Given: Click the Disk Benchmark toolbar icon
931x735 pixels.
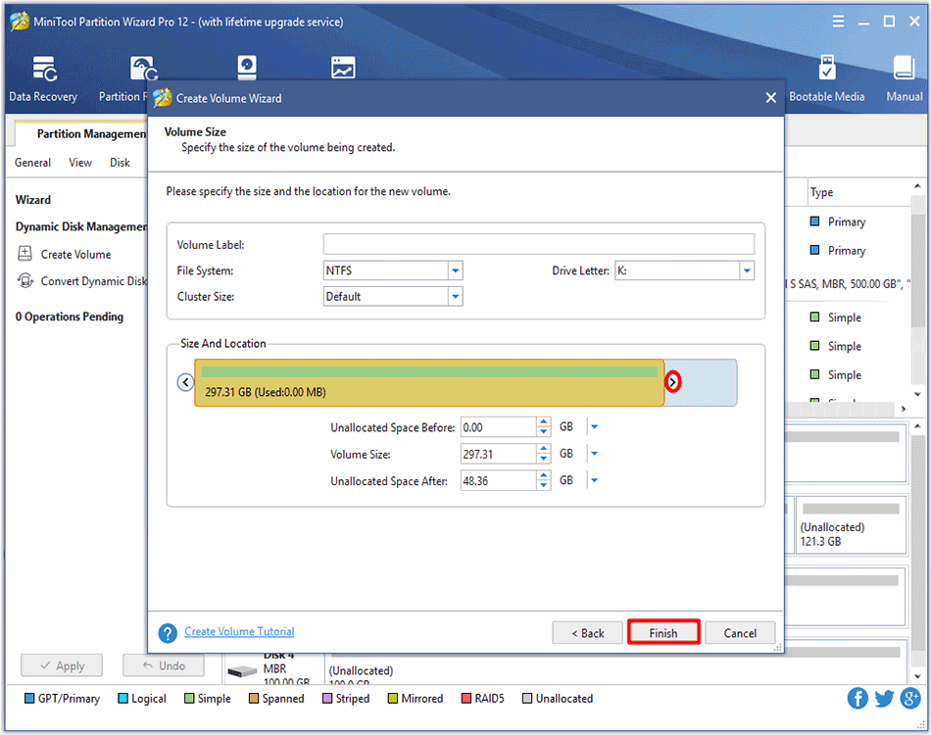Looking at the screenshot, I should 247,68.
